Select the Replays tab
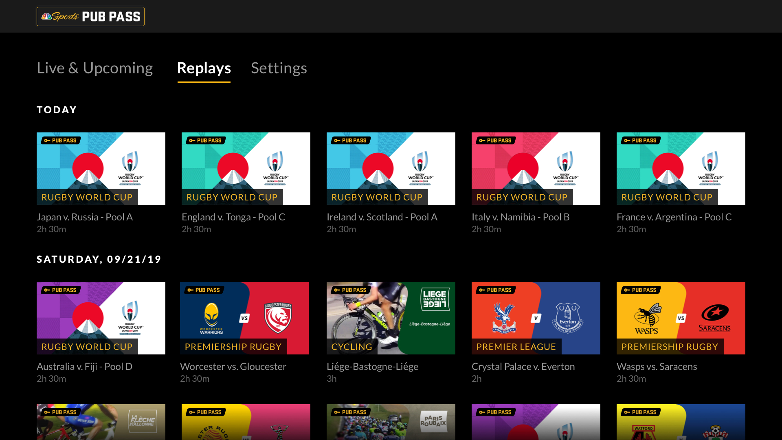Image resolution: width=782 pixels, height=440 pixels. click(x=204, y=68)
